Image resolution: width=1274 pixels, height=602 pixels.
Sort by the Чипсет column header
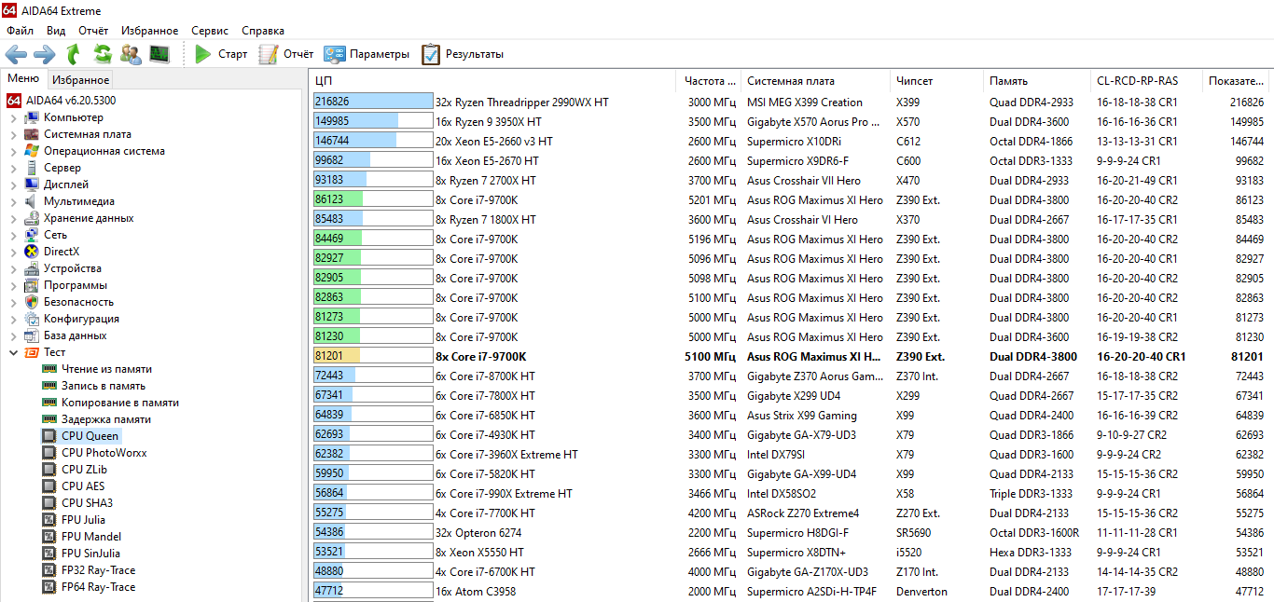click(936, 81)
